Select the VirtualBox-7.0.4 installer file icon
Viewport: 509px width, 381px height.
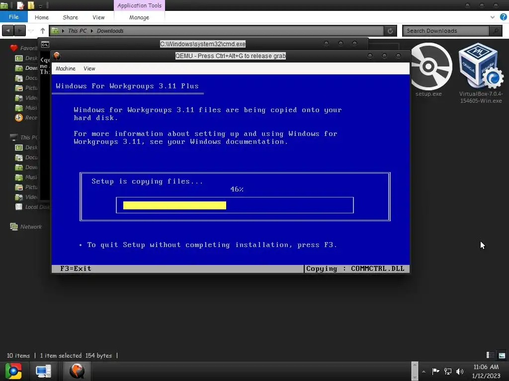[x=481, y=66]
